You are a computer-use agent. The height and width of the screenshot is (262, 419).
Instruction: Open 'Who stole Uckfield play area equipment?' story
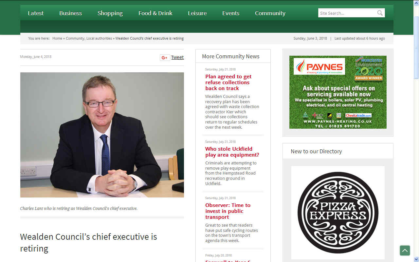point(232,152)
